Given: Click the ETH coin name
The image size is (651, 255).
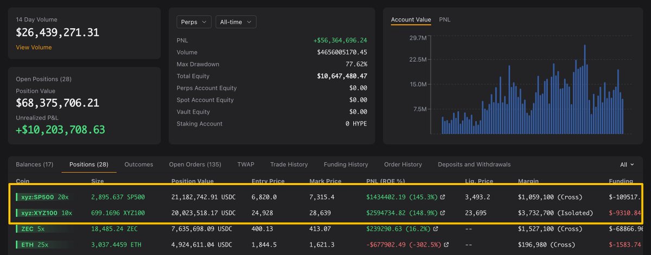Looking at the screenshot, I should (x=27, y=244).
